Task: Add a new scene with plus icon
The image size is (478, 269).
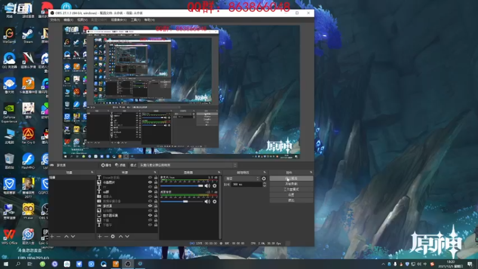Action: point(52,236)
